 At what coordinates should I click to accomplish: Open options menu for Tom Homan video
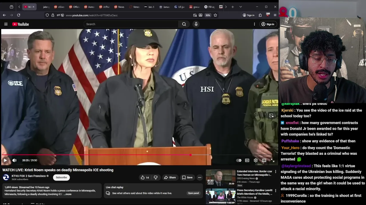276,172
